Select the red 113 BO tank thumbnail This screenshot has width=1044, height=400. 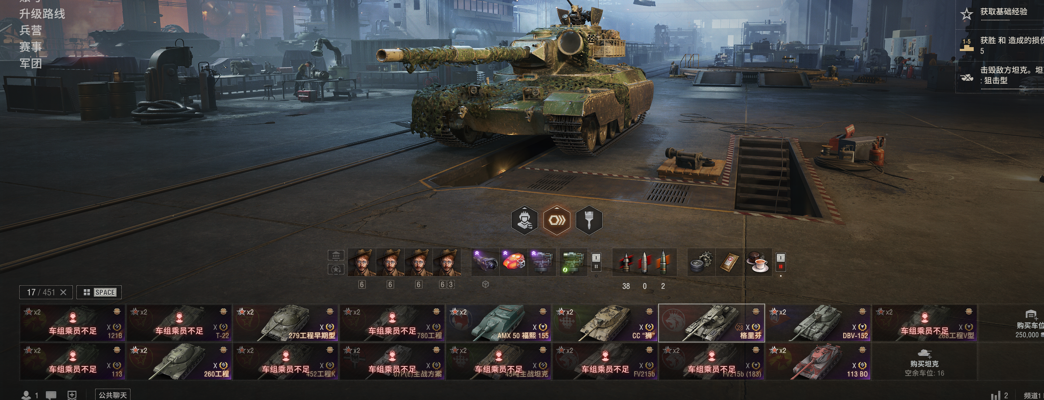point(818,362)
